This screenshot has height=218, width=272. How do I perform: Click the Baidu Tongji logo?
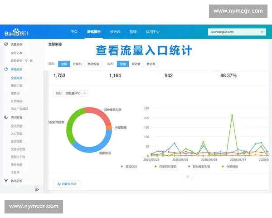[16, 32]
